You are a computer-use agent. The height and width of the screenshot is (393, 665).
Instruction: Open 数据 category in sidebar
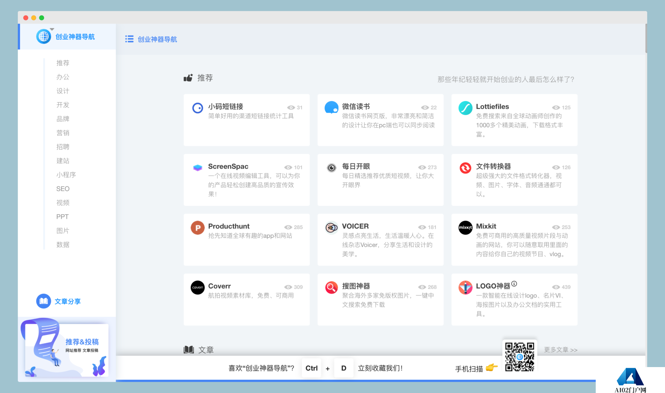[63, 245]
